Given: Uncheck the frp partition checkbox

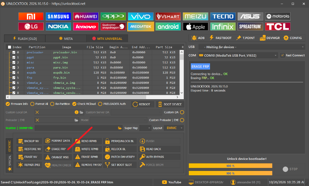Looking at the screenshot, I should pos(14,77).
